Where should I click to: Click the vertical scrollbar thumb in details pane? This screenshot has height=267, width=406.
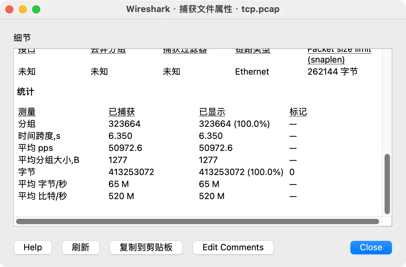387,184
